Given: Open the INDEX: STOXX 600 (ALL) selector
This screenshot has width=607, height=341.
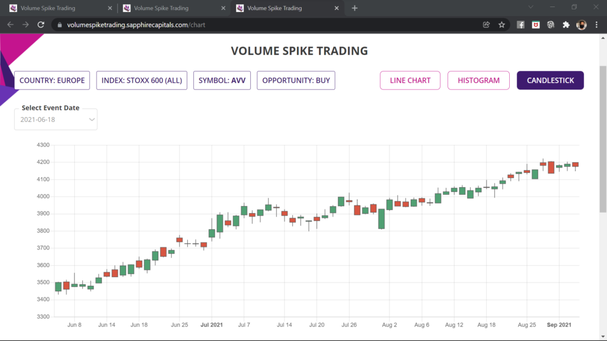Looking at the screenshot, I should click(x=142, y=81).
